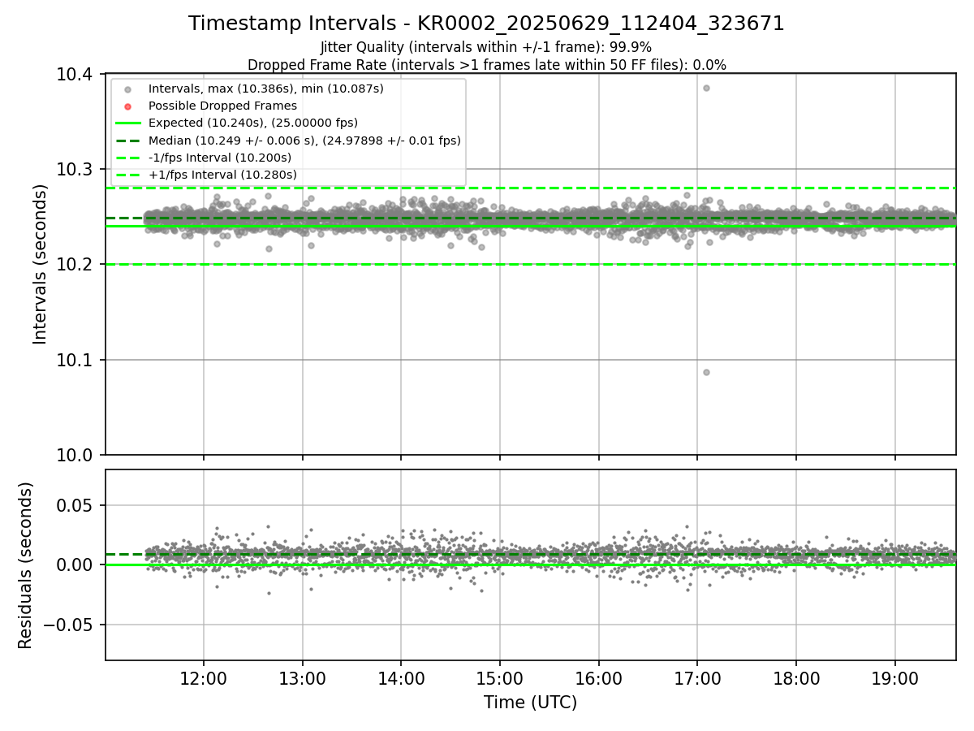
Task: Click the 13:00 tick label on the time axis
Action: pyautogui.click(x=302, y=679)
